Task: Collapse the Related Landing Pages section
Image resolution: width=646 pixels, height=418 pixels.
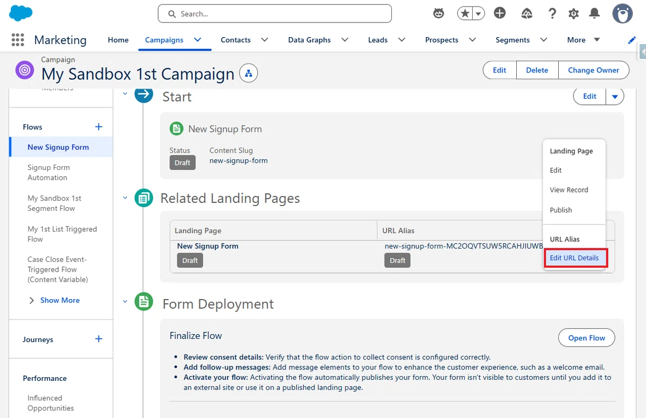Action: tap(125, 198)
